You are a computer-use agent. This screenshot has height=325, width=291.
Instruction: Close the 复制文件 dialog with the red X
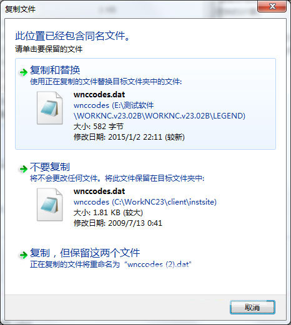pos(272,6)
